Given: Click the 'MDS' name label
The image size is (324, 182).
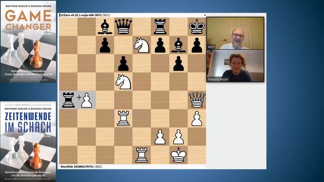Looking at the screenshot, I should pyautogui.click(x=211, y=47).
